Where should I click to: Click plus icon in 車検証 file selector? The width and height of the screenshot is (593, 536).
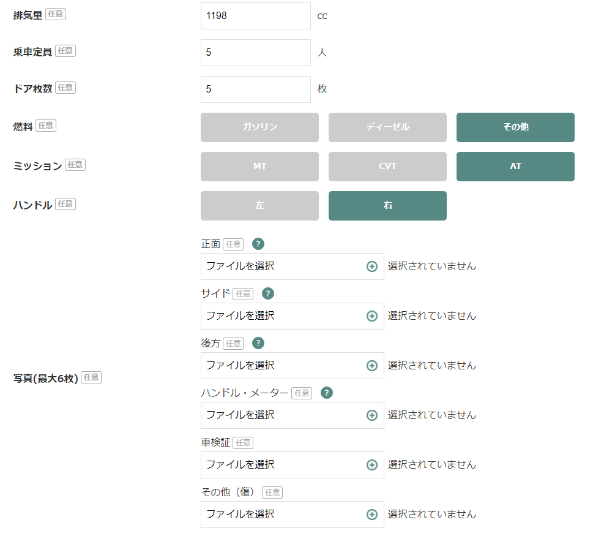click(x=372, y=465)
